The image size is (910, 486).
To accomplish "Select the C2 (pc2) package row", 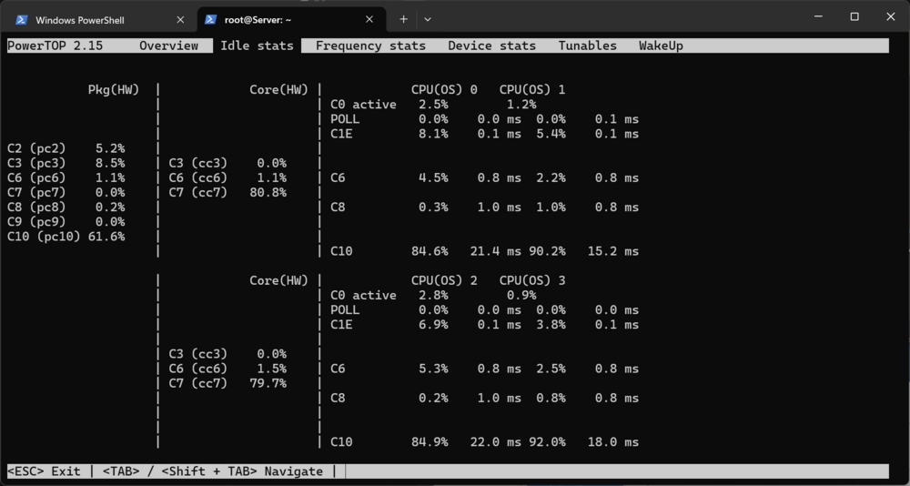I will coord(66,148).
